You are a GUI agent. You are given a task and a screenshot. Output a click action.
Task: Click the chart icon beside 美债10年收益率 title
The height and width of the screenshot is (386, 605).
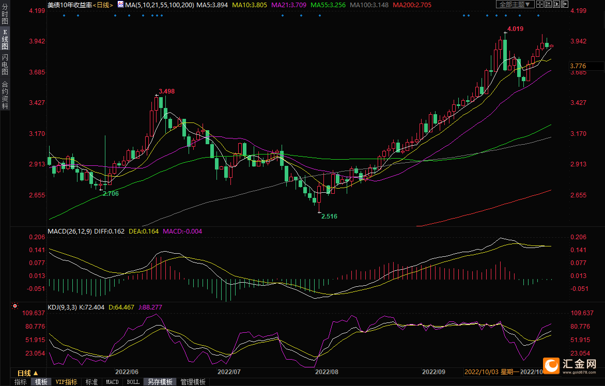click(x=120, y=5)
